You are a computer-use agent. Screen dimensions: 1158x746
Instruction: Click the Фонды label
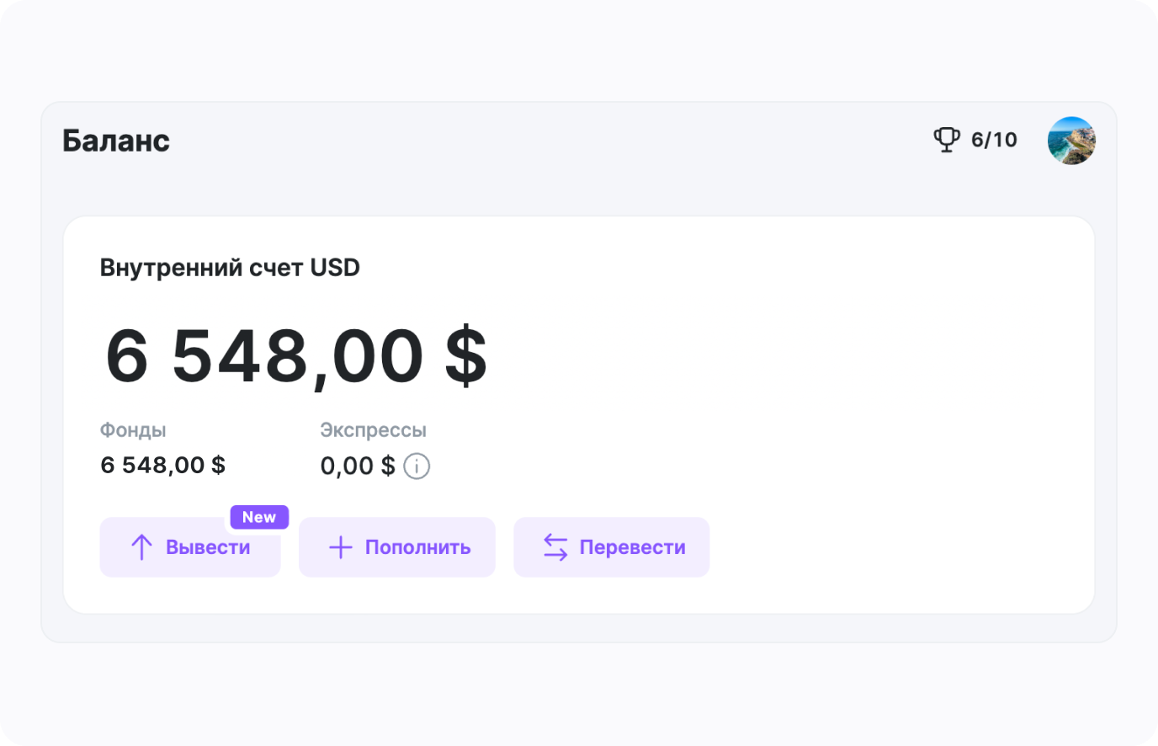(x=133, y=430)
